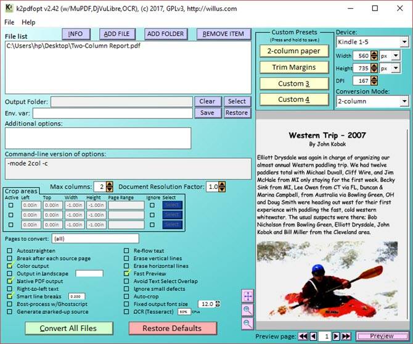Zoom out of the preview image
The image size is (413, 344).
pyautogui.click(x=248, y=323)
